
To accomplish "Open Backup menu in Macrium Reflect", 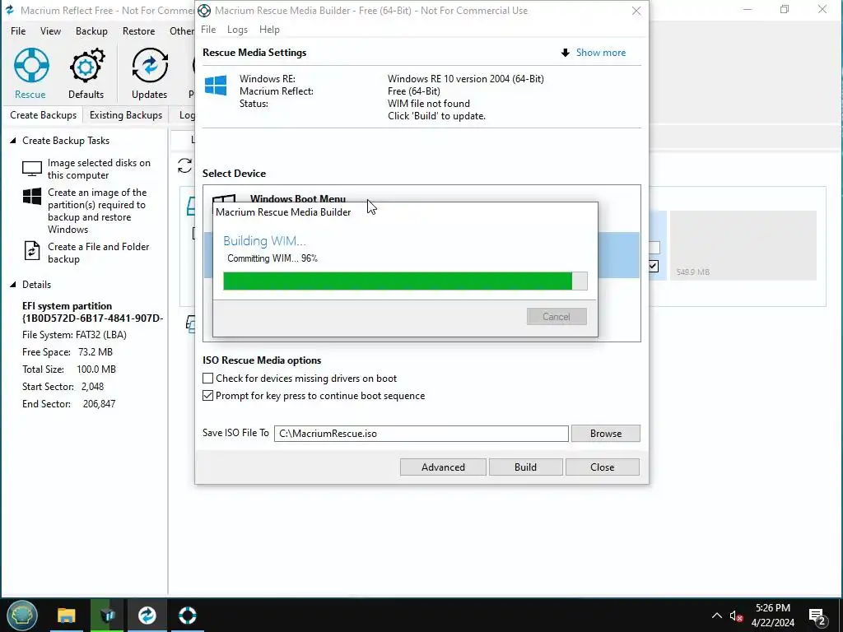I will 91,31.
